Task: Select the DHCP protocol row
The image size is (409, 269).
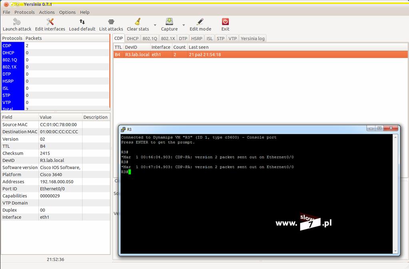Action: 55,53
